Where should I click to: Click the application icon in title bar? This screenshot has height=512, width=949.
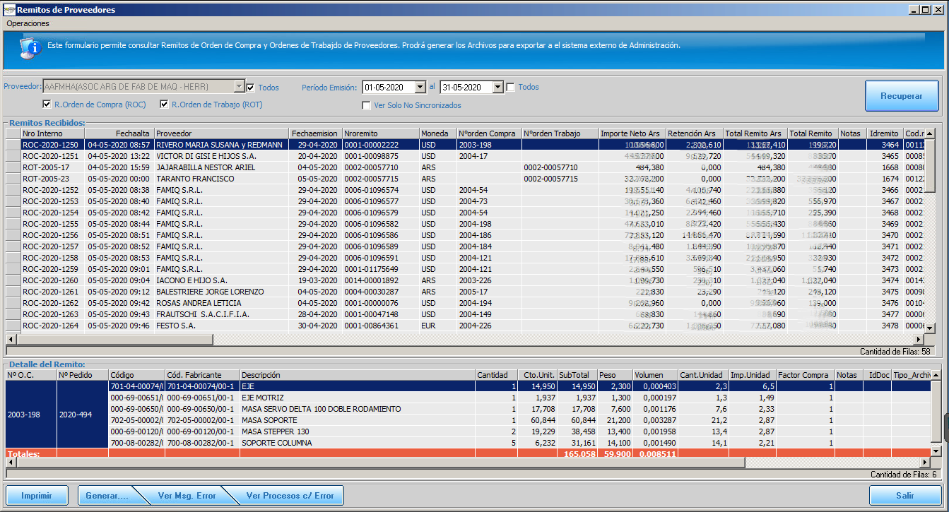click(8, 10)
